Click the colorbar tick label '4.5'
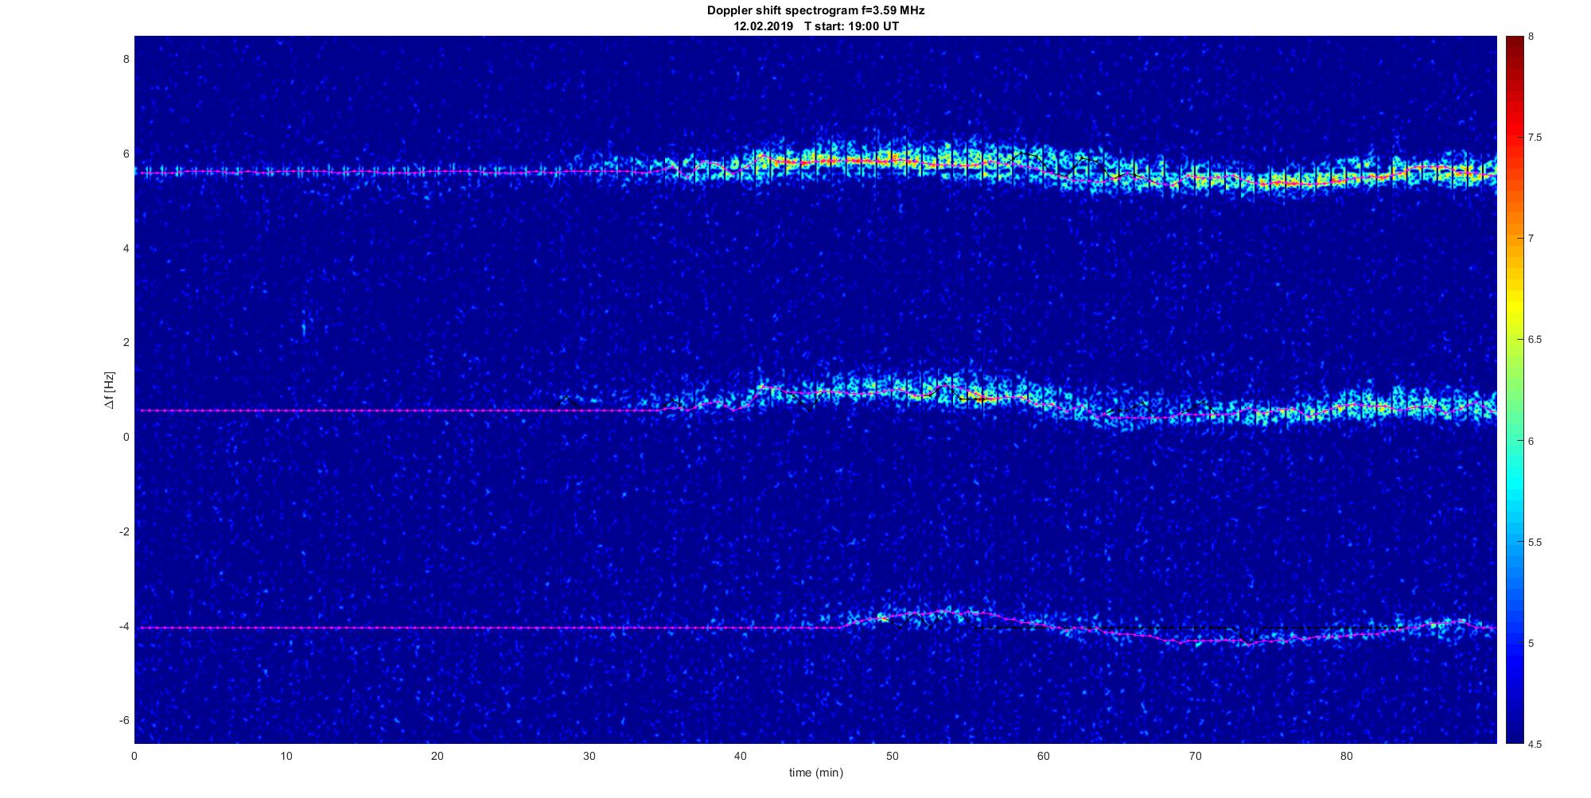Screen dimensions: 1591x798 click(1535, 745)
